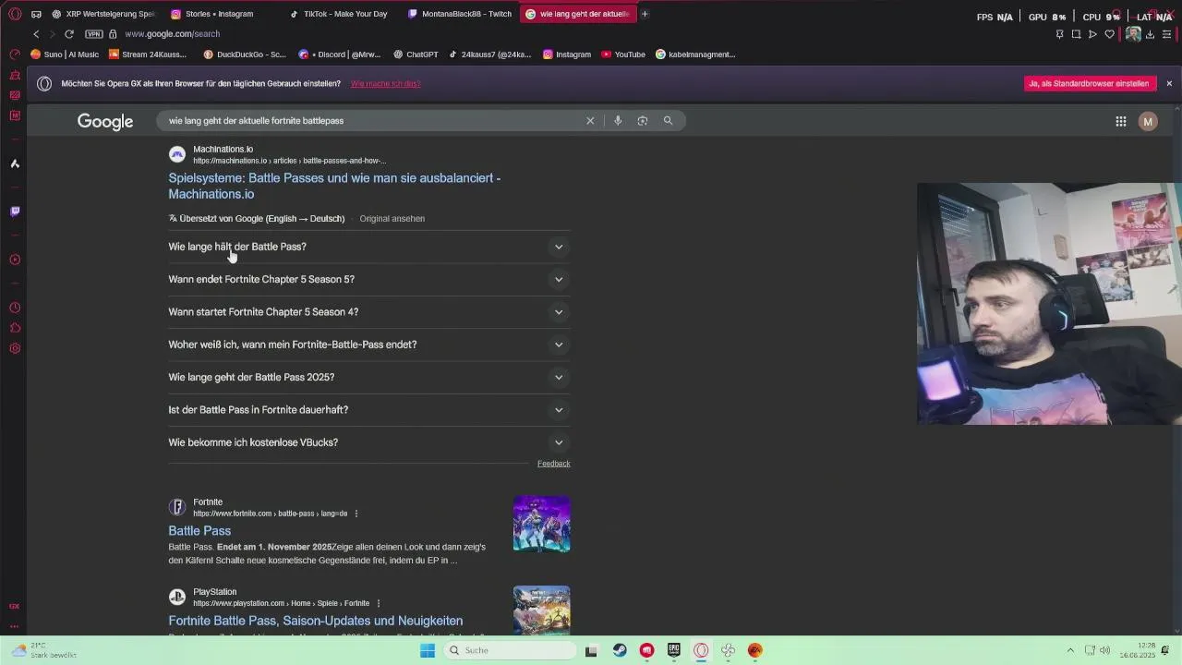Open the downloads icon in toolbar

tap(1150, 34)
